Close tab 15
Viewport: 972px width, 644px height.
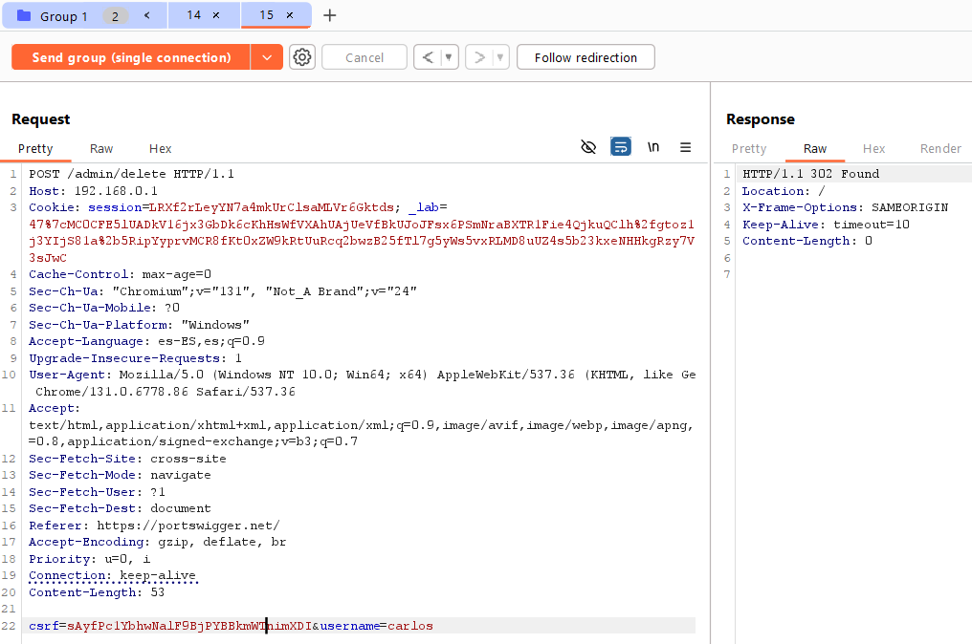290,15
